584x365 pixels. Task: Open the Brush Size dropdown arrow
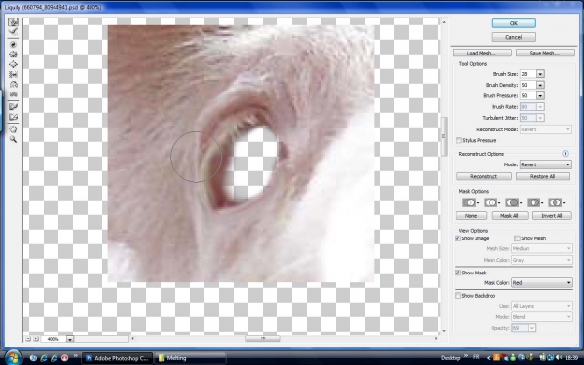[x=540, y=74]
